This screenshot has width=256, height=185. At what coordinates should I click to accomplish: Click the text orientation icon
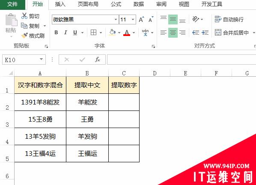196,19
